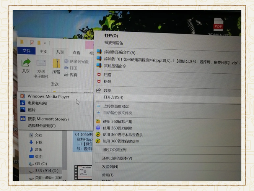
Task: Click the video file thumbnail in file list
Action: [83, 172]
